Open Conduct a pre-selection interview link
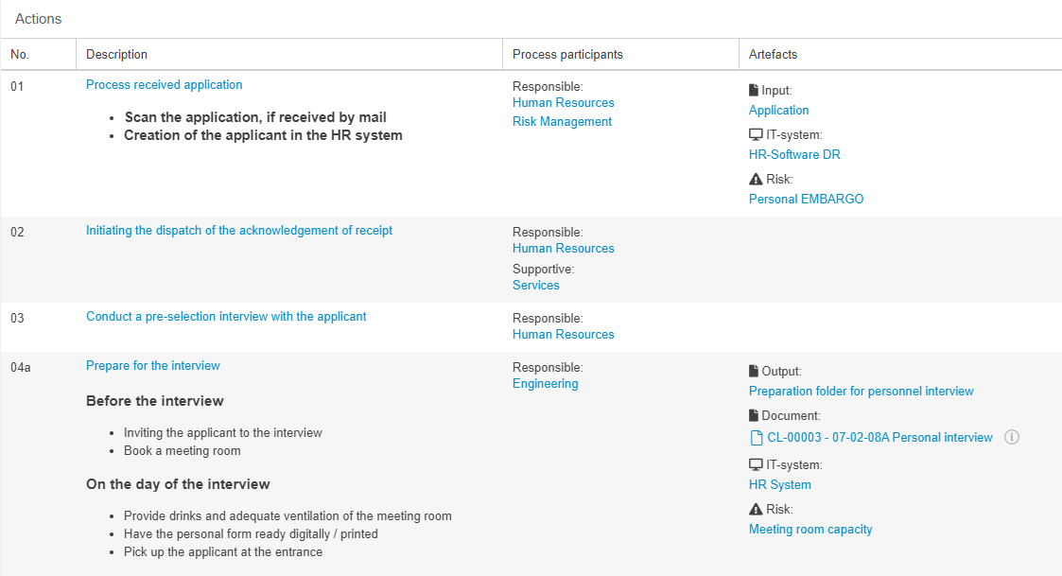This screenshot has height=576, width=1062. (226, 317)
